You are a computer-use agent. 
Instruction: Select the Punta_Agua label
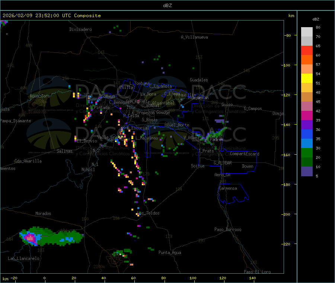coord(170,253)
